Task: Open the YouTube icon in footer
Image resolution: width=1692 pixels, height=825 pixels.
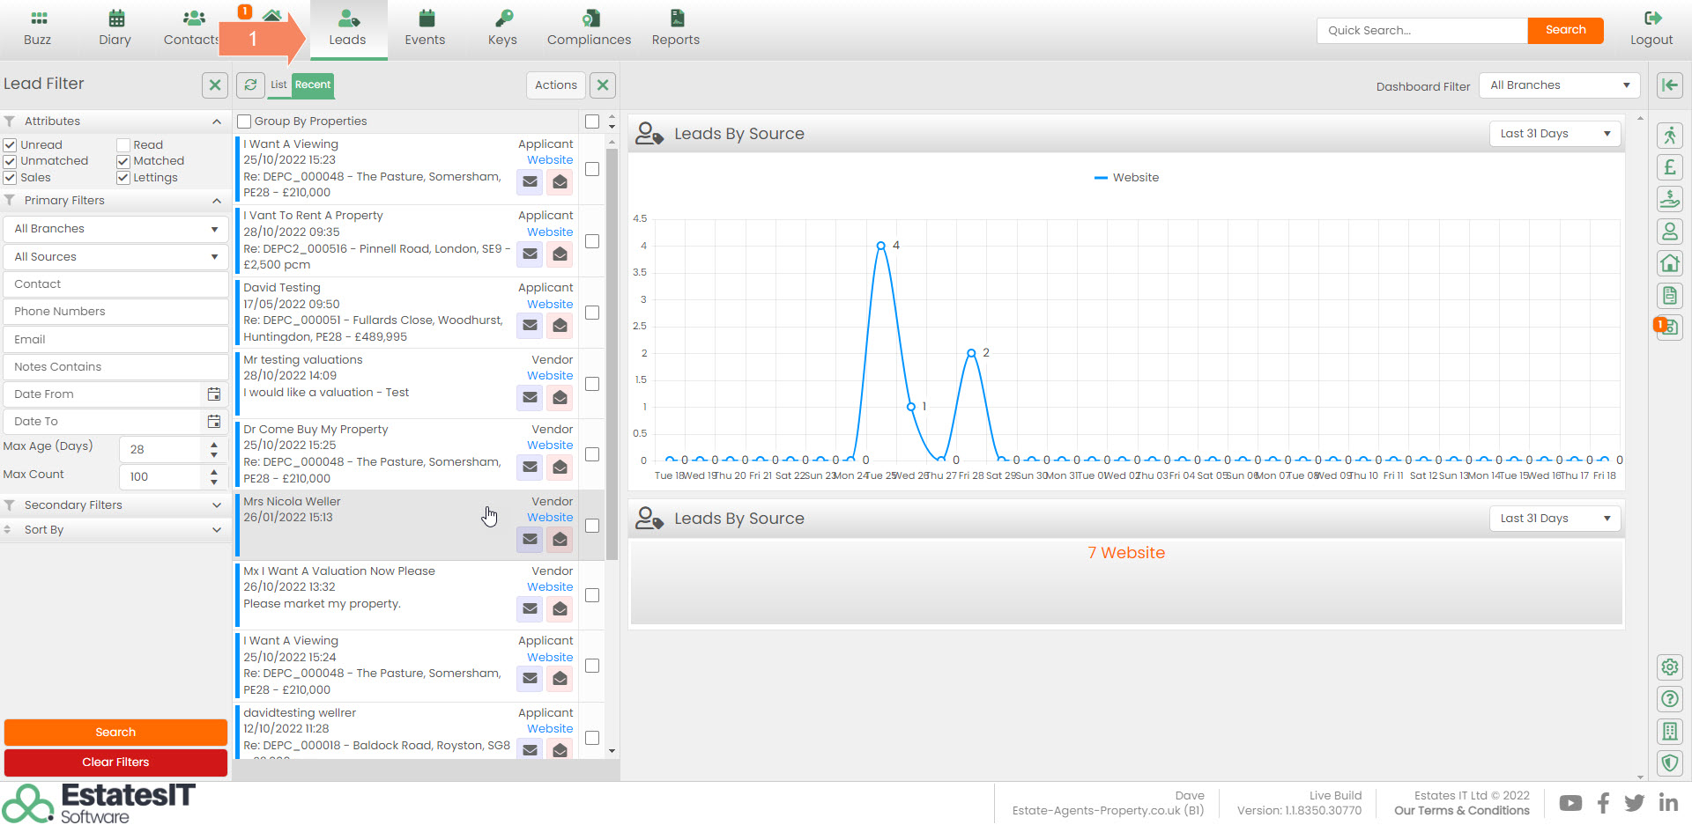Action: 1570,803
